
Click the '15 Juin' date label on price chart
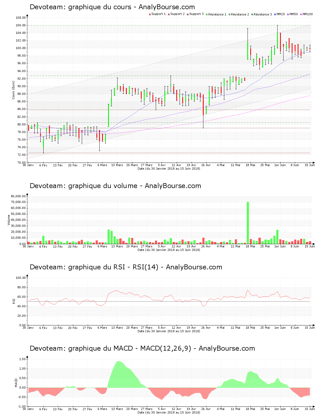310,165
